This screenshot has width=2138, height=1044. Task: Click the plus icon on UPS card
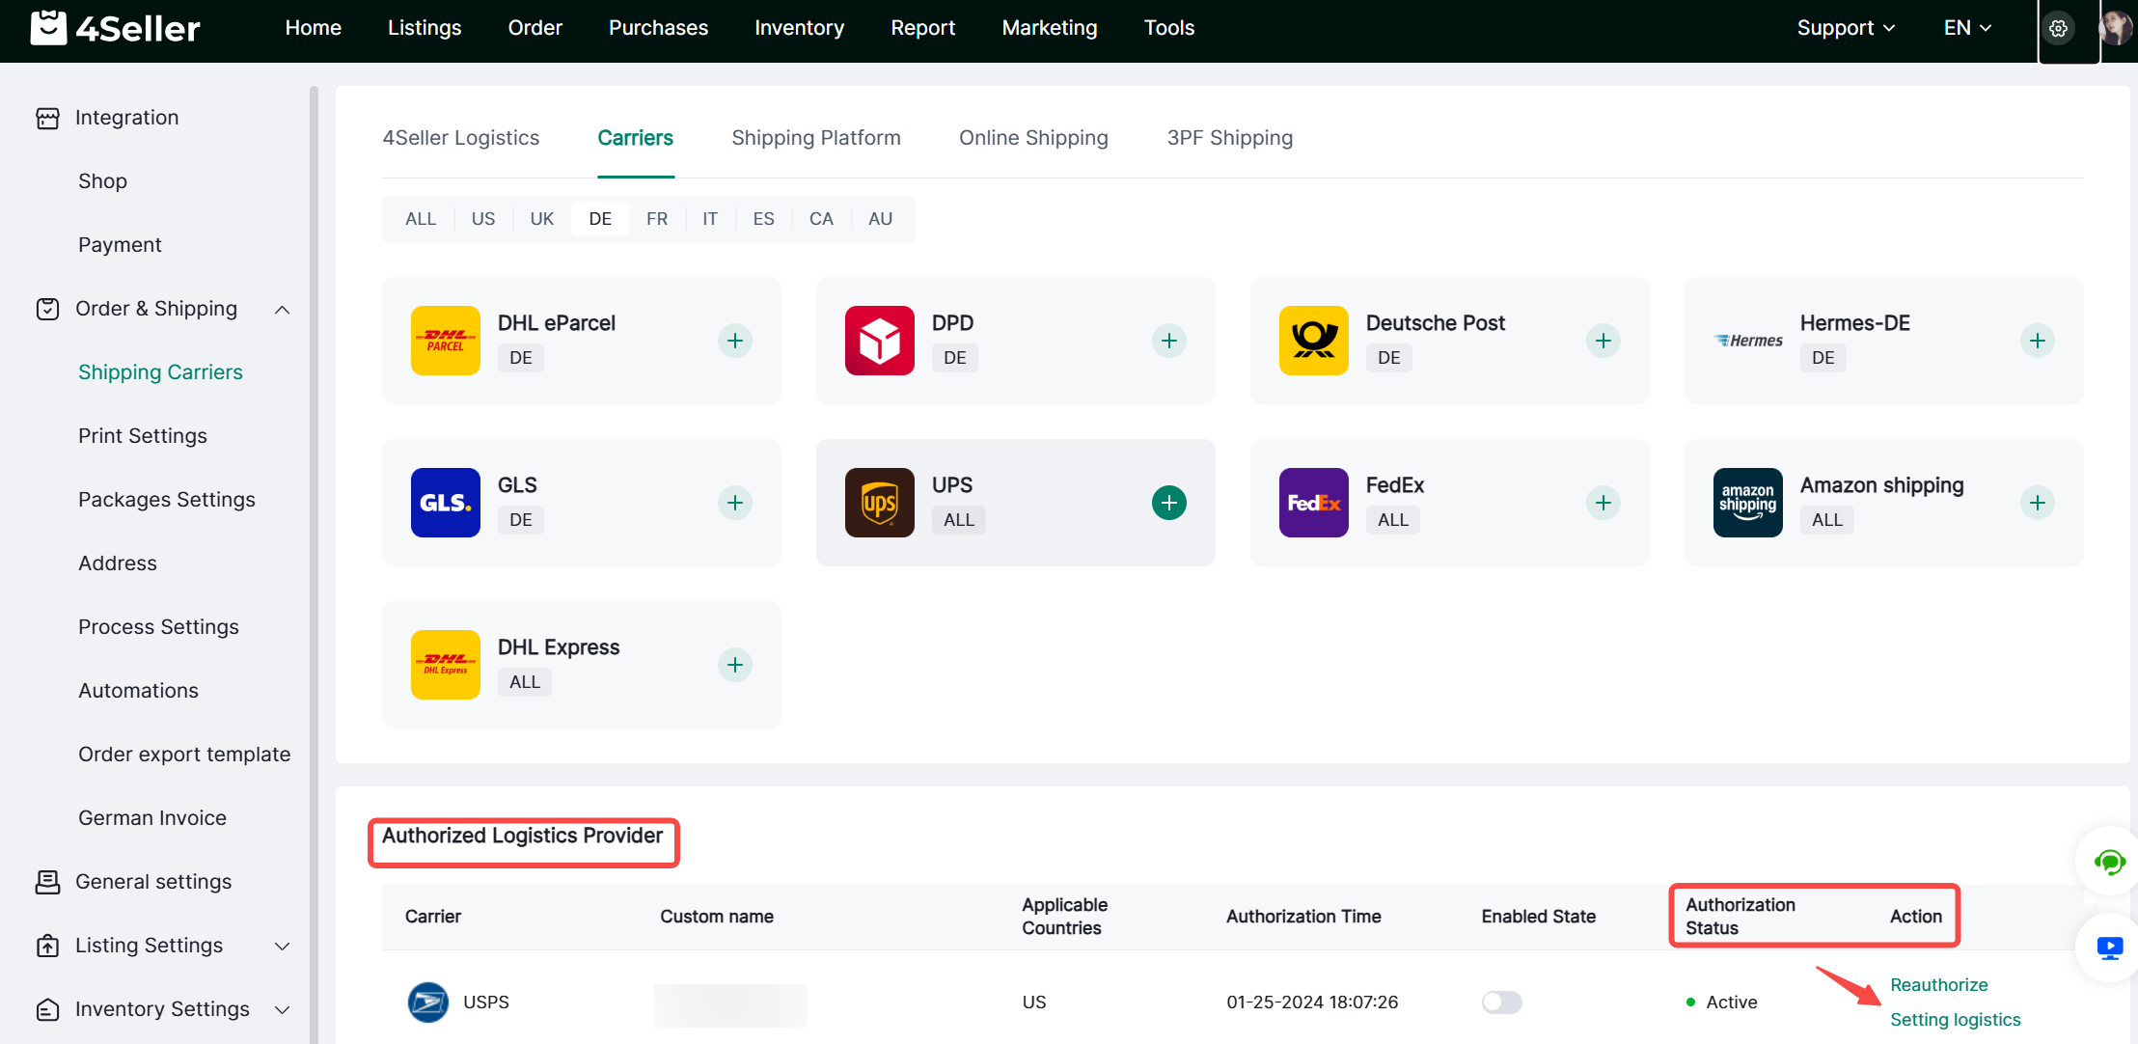(x=1168, y=503)
